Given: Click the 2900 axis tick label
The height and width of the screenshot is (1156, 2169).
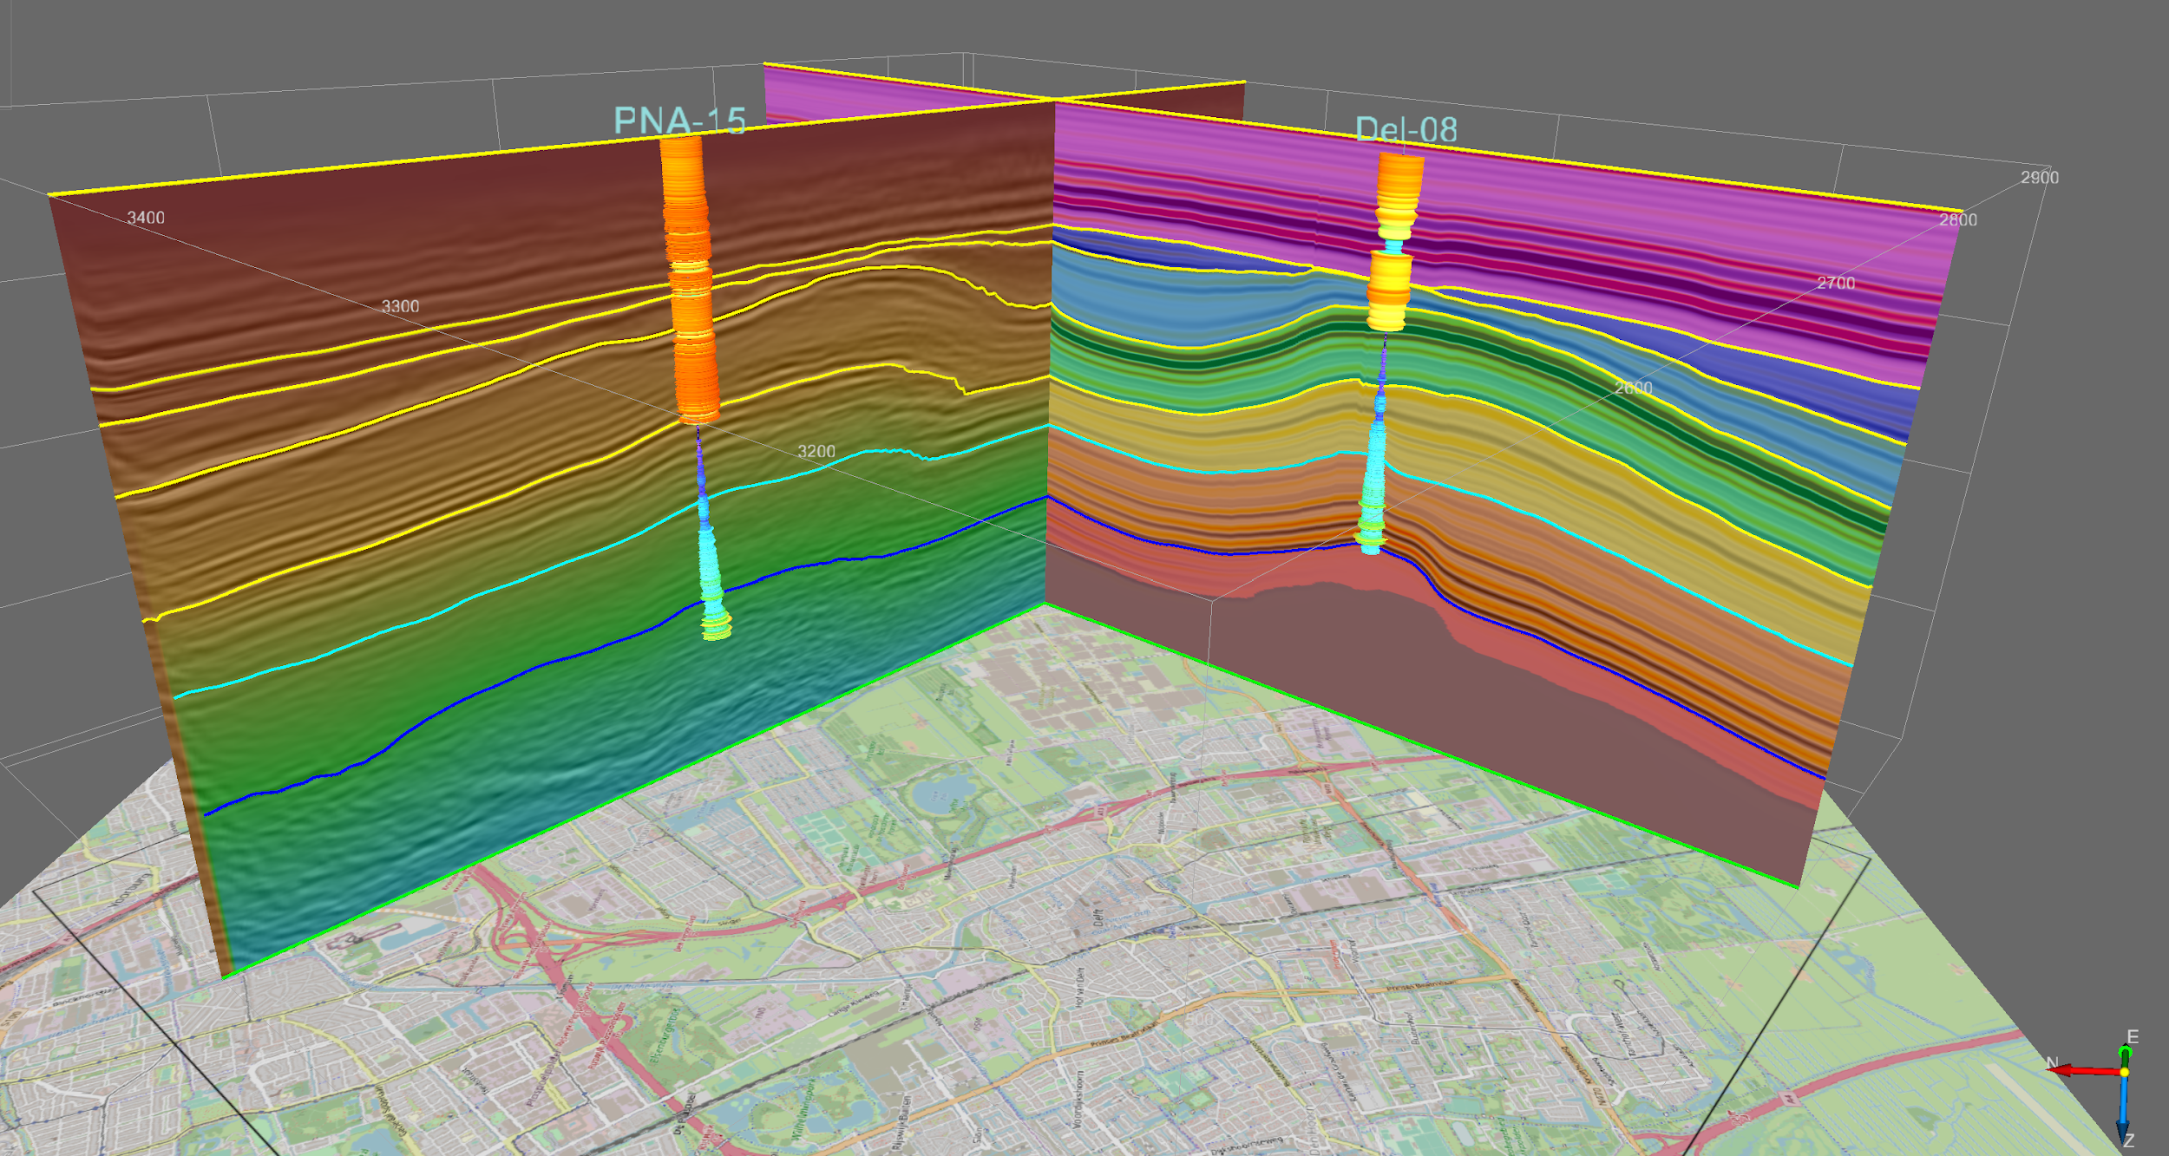Looking at the screenshot, I should pos(2039,178).
